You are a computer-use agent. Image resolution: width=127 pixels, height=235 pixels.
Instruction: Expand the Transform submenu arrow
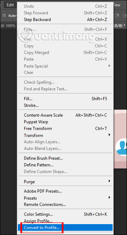[x=109, y=135]
